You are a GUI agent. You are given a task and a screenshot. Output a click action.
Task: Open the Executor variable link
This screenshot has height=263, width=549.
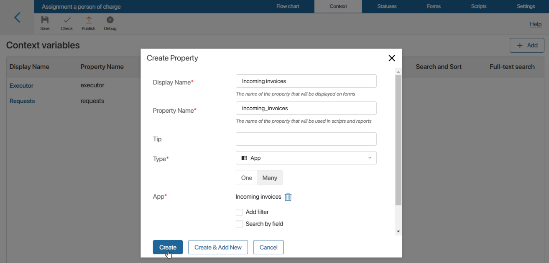pos(21,86)
